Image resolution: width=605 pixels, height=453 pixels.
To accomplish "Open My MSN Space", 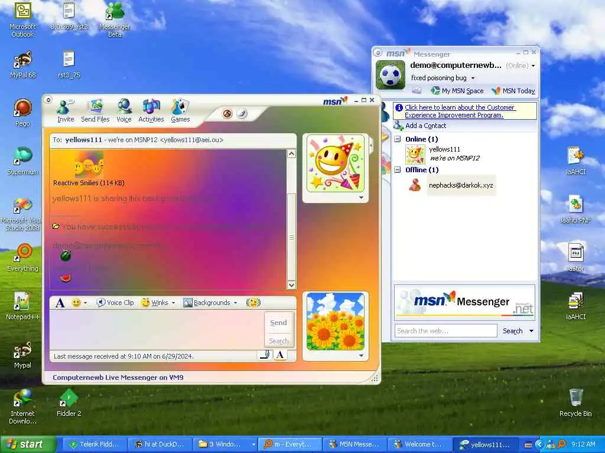I will click(457, 91).
